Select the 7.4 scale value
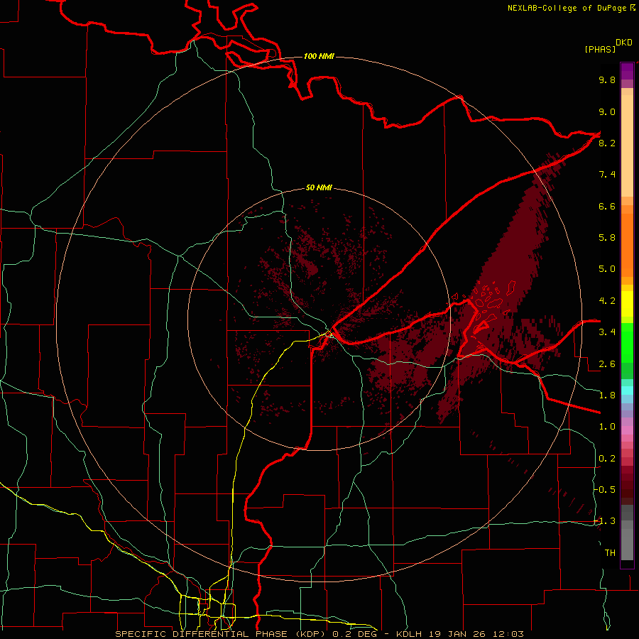 [607, 175]
